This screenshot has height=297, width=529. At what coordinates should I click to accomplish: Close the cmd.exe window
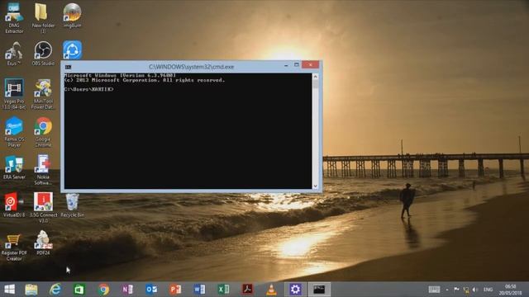[x=311, y=64]
